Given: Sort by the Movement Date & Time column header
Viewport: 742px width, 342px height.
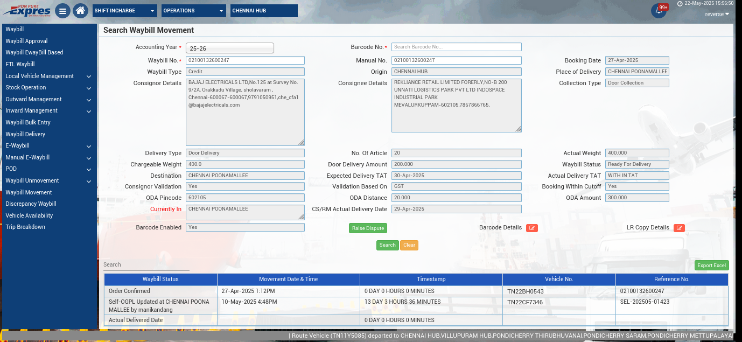Looking at the screenshot, I should [288, 279].
